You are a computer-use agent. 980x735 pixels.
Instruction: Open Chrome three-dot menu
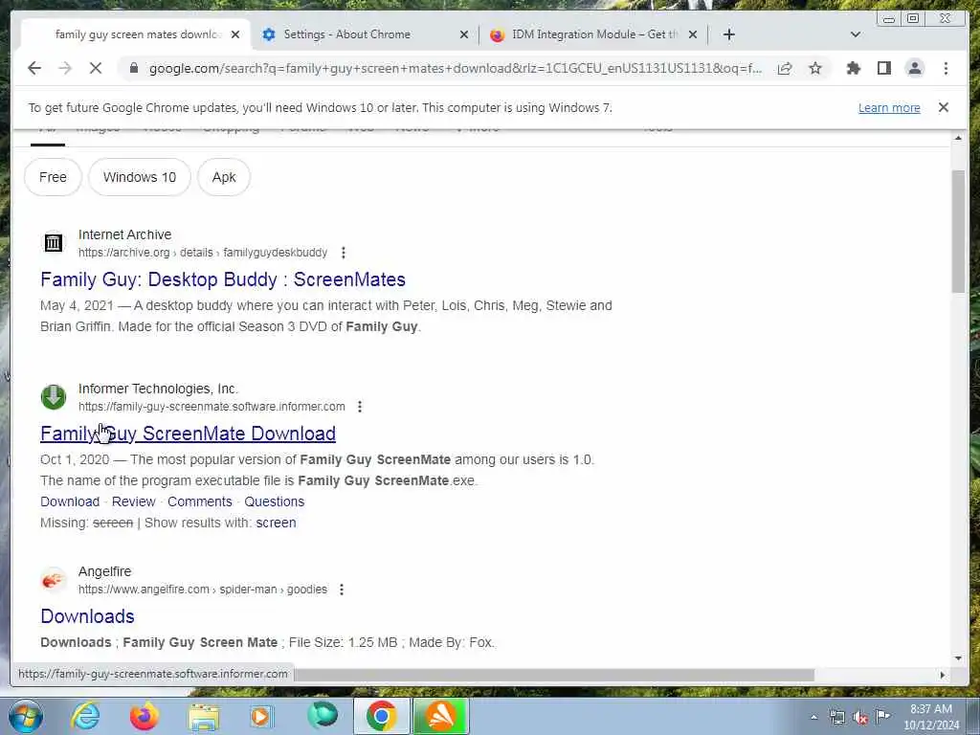[946, 68]
